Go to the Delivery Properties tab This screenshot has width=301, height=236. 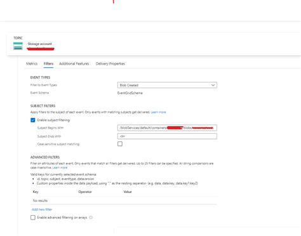tap(110, 63)
